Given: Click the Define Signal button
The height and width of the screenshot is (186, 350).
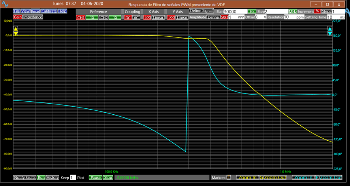Looking at the screenshot, I should coord(201,11).
